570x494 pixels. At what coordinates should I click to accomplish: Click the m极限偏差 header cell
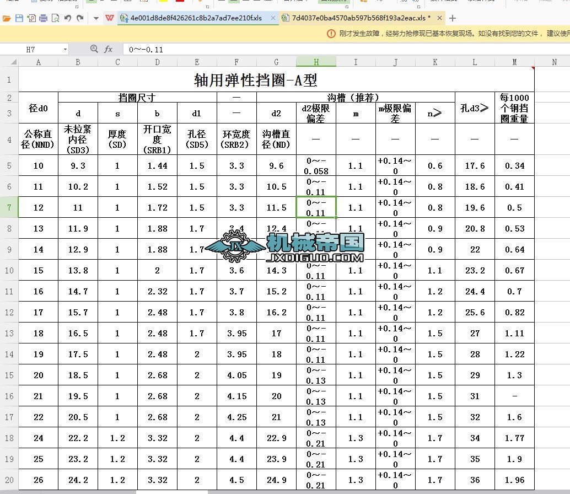395,113
